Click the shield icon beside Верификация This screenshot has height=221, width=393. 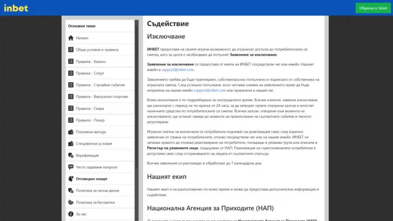71,155
